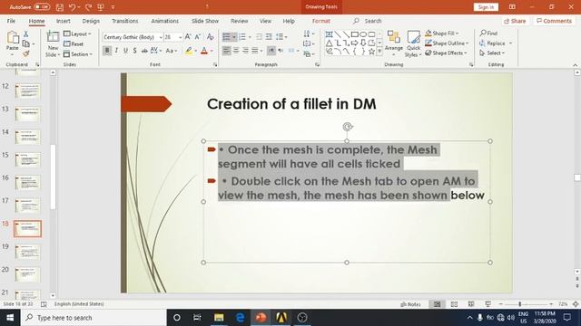Image resolution: width=581 pixels, height=326 pixels.
Task: Click the Format Painter brush icon
Action: click(x=26, y=54)
